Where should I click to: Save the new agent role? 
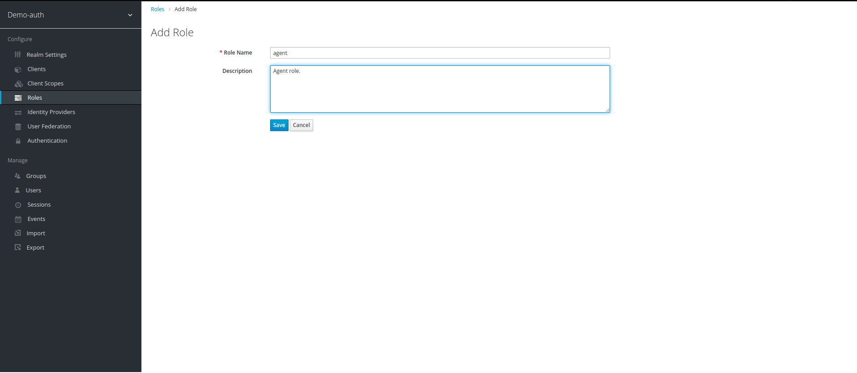279,125
